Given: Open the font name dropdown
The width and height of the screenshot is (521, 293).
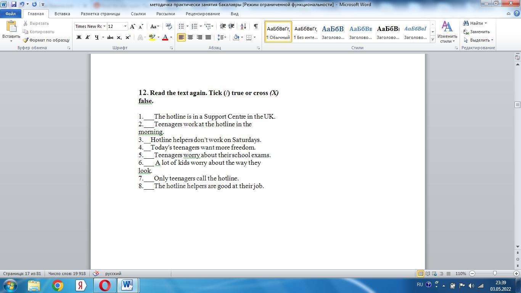Looking at the screenshot, I should (104, 26).
